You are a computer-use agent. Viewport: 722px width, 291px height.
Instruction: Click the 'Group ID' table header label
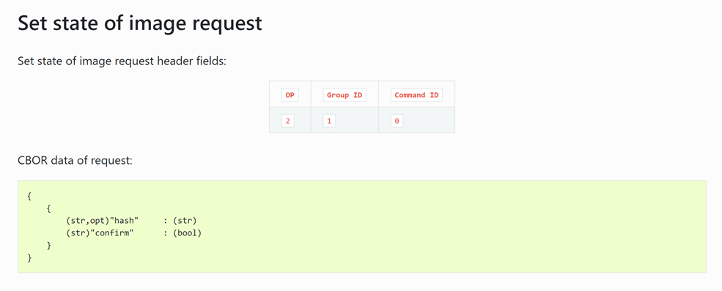[x=345, y=95]
